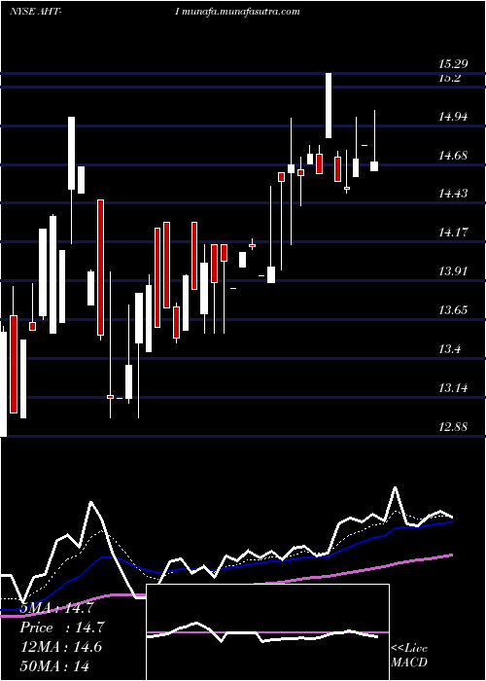Click the 13.14 price axis label

pyautogui.click(x=453, y=387)
